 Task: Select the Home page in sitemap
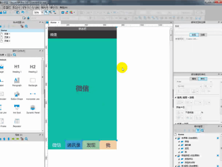pyautogui.click(x=22, y=30)
